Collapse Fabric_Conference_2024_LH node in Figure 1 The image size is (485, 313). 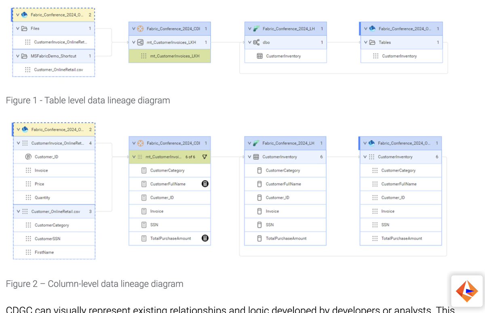click(250, 29)
